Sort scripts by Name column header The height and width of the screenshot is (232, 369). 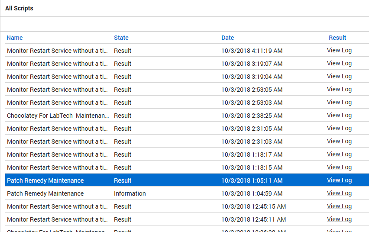click(x=15, y=38)
